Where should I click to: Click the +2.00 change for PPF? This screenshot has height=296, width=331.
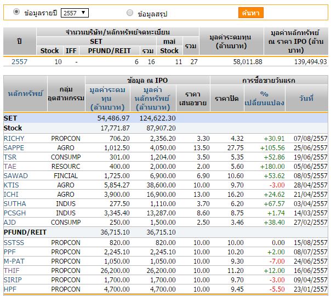pos(276,252)
